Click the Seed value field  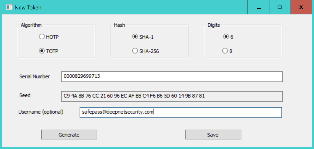coord(172,96)
